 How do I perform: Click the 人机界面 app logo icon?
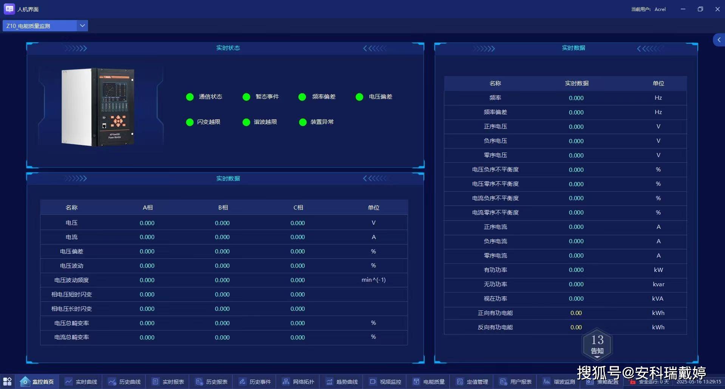click(x=9, y=9)
